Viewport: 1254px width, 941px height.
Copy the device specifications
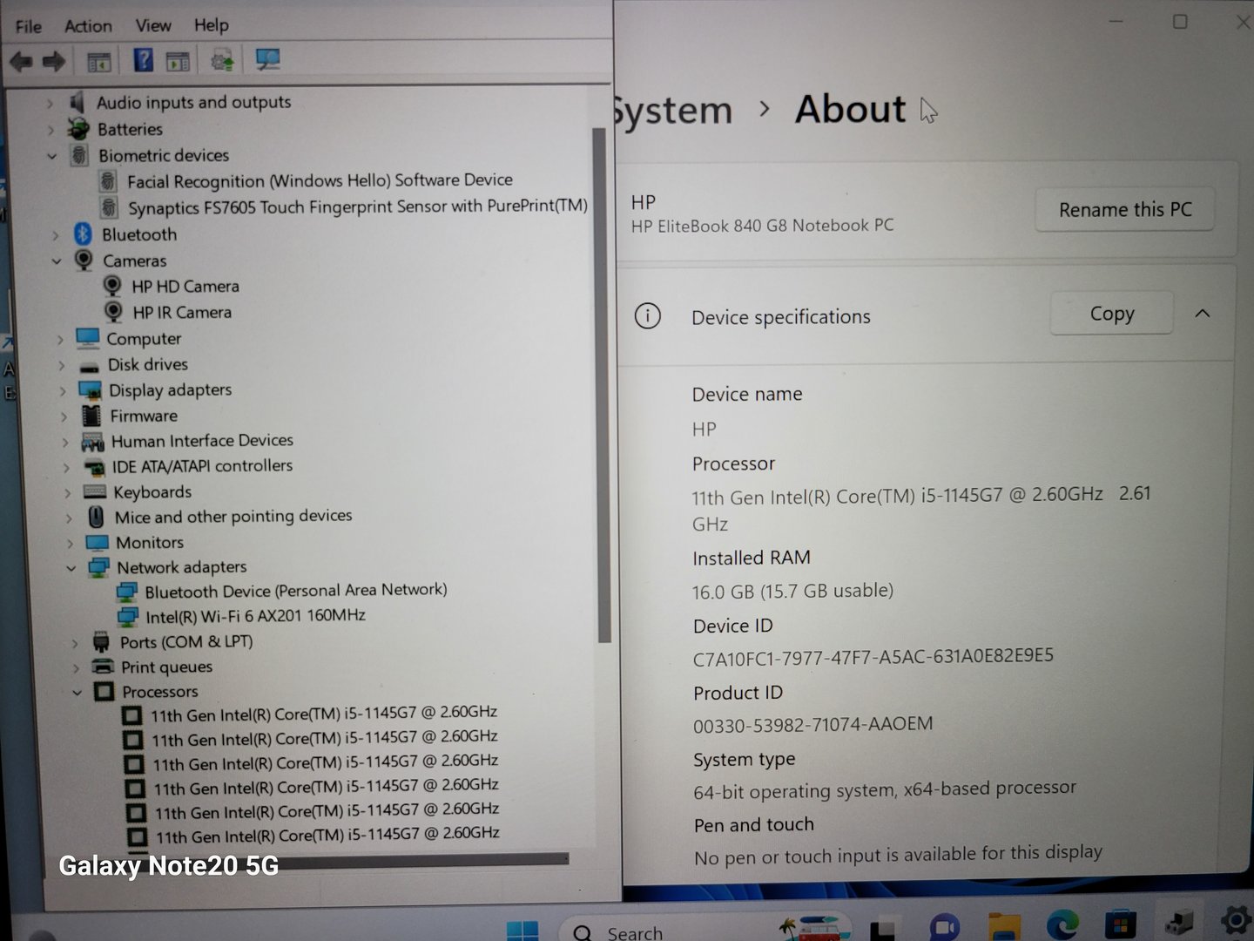click(1111, 314)
